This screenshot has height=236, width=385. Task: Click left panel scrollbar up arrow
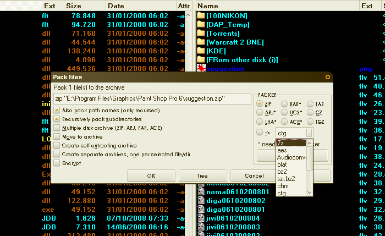(188, 15)
